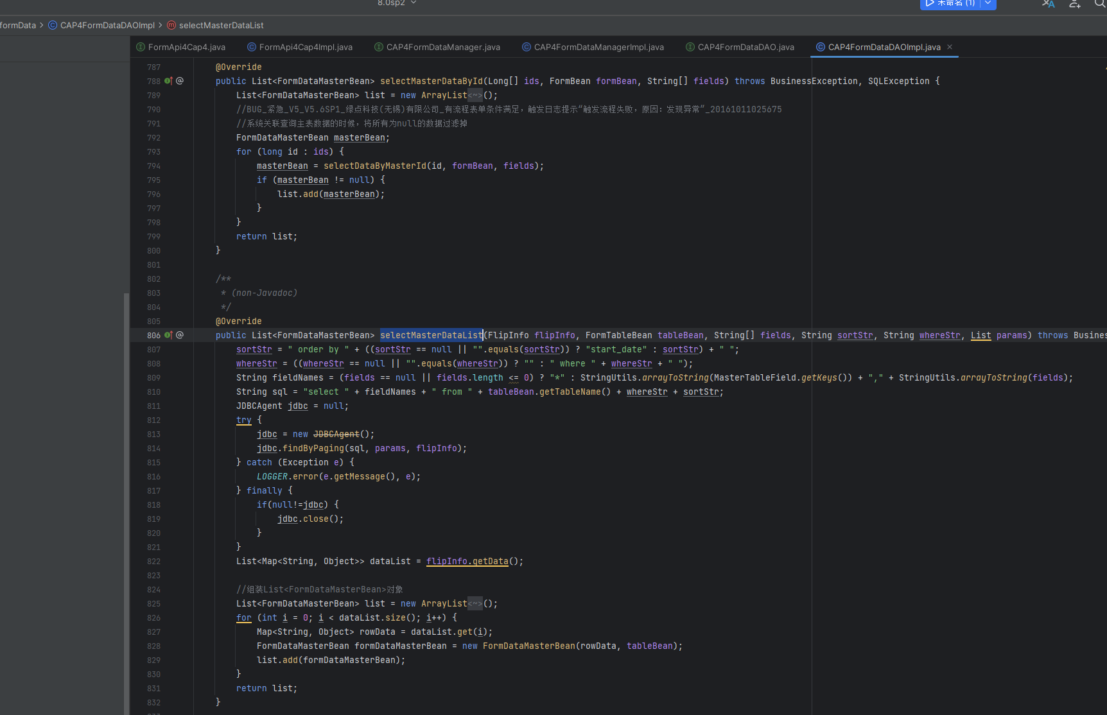1107x715 pixels.
Task: Click list.add(formDataMasterBean) on line 829
Action: tap(331, 660)
